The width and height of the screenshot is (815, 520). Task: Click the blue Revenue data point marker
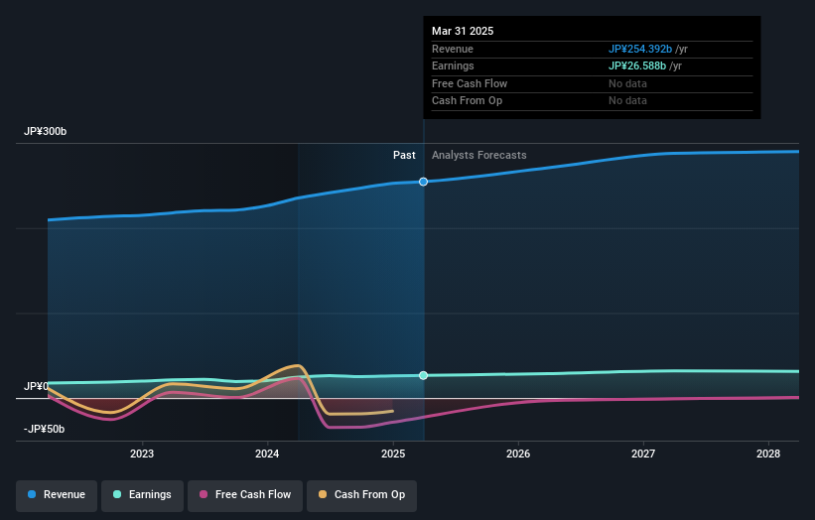[x=423, y=182]
